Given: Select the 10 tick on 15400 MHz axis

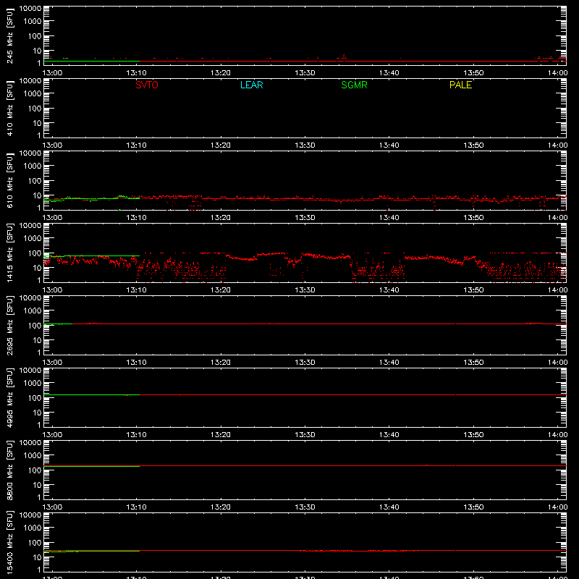Looking at the screenshot, I should coord(37,557).
